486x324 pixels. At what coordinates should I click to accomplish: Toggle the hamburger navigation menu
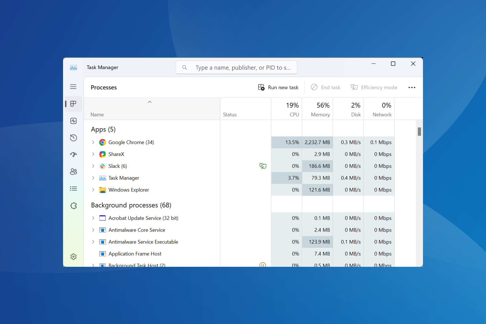73,87
